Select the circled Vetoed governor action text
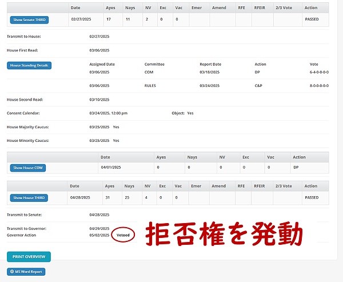This screenshot has width=343, height=282. tap(123, 235)
